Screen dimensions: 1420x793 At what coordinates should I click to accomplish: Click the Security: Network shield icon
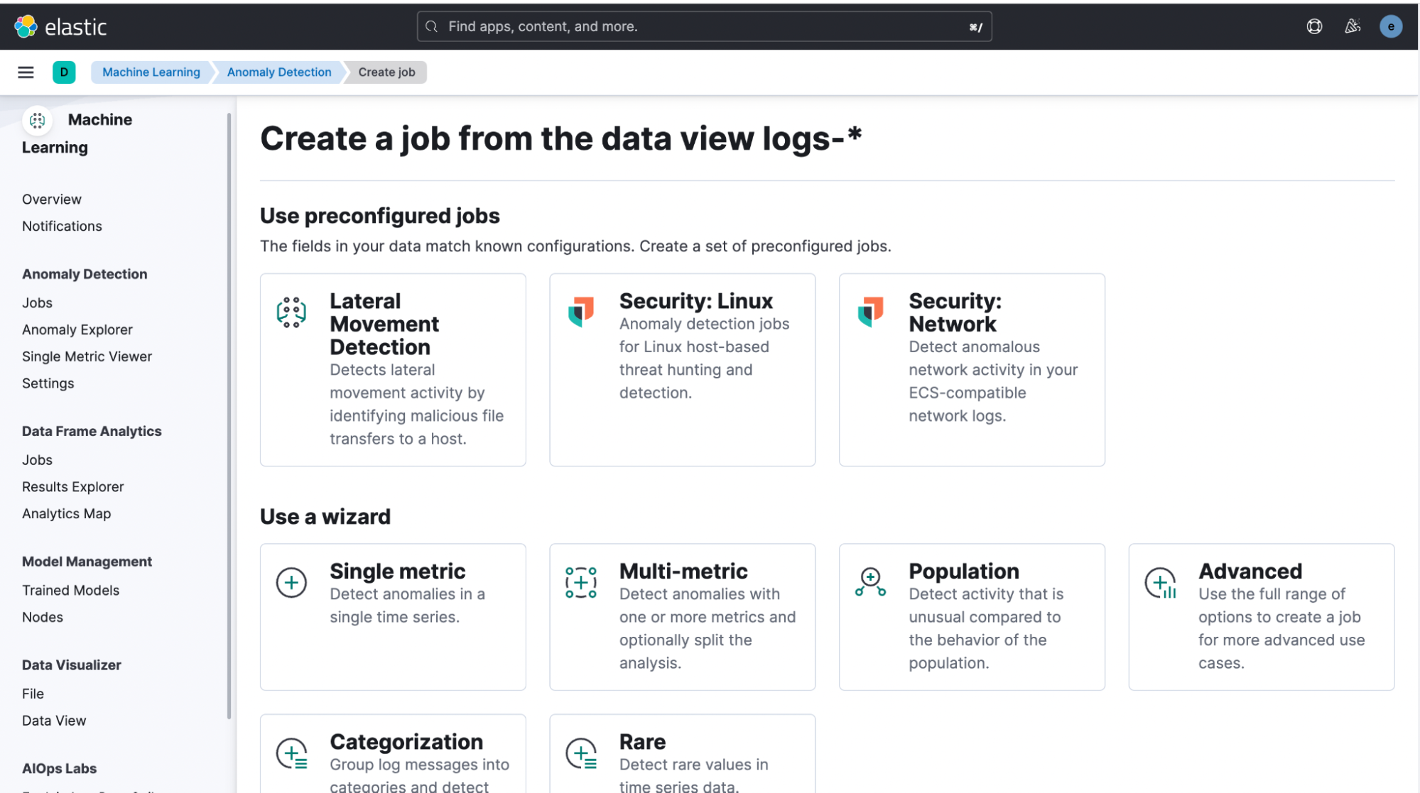point(870,312)
